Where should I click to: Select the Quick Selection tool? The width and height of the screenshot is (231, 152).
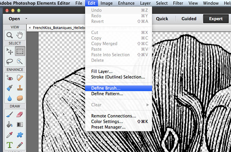[x=20, y=61]
